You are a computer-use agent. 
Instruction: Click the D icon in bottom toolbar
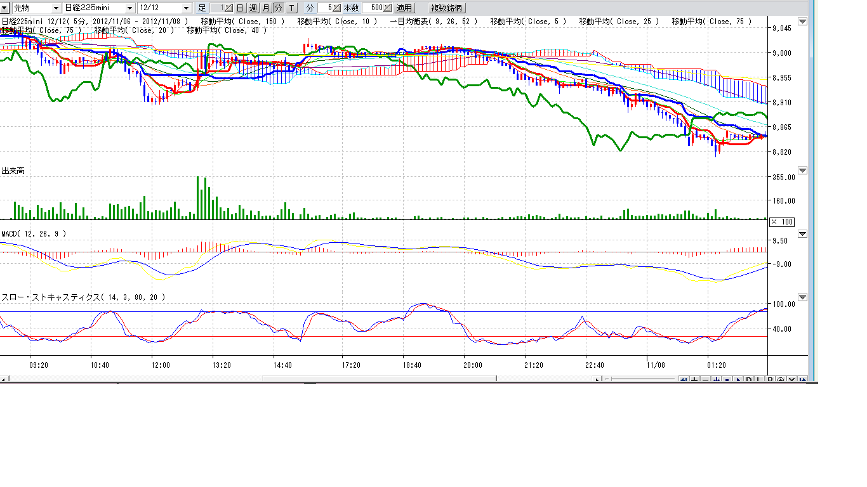pos(748,380)
